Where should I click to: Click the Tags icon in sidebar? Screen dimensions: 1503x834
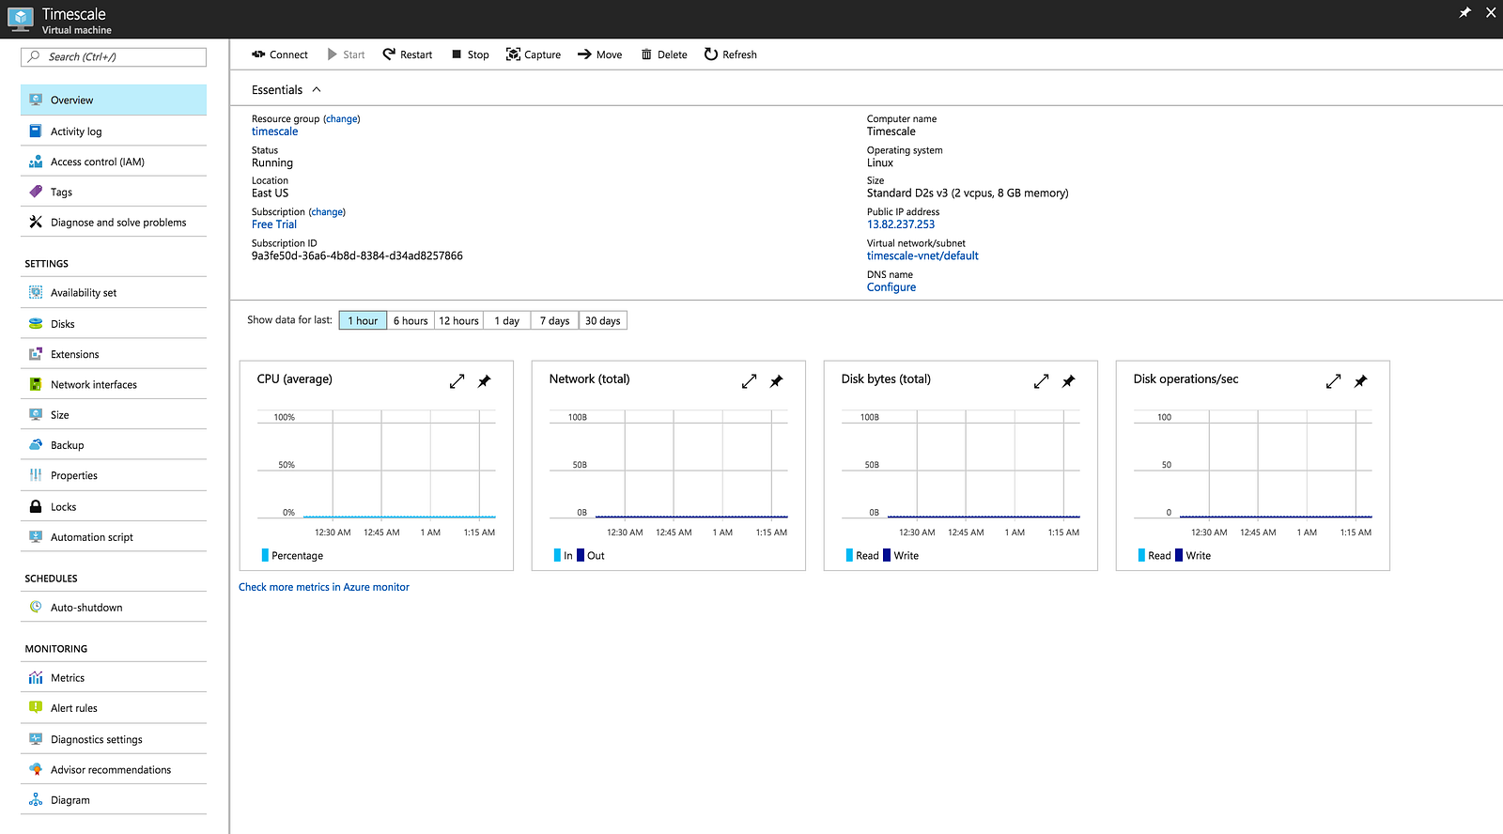coord(36,192)
